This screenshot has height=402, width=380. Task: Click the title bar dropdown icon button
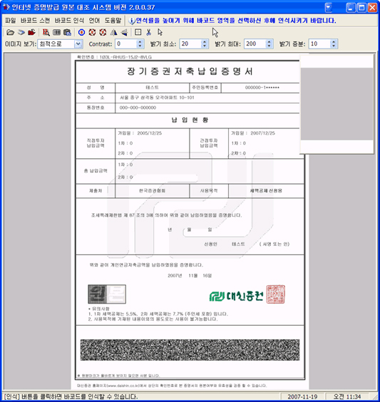pyautogui.click(x=329, y=7)
